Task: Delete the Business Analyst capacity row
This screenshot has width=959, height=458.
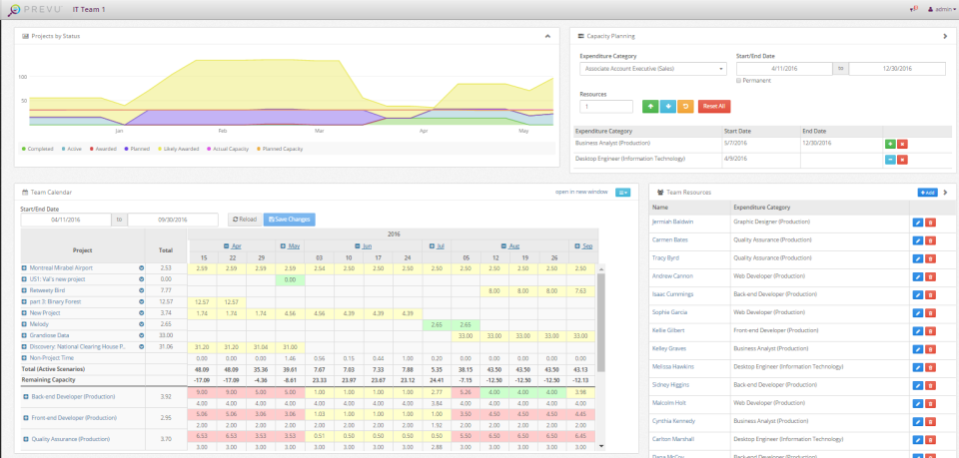Action: coord(902,144)
